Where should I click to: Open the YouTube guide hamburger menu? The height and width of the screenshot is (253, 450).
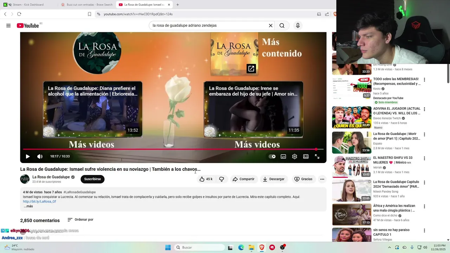tap(8, 26)
